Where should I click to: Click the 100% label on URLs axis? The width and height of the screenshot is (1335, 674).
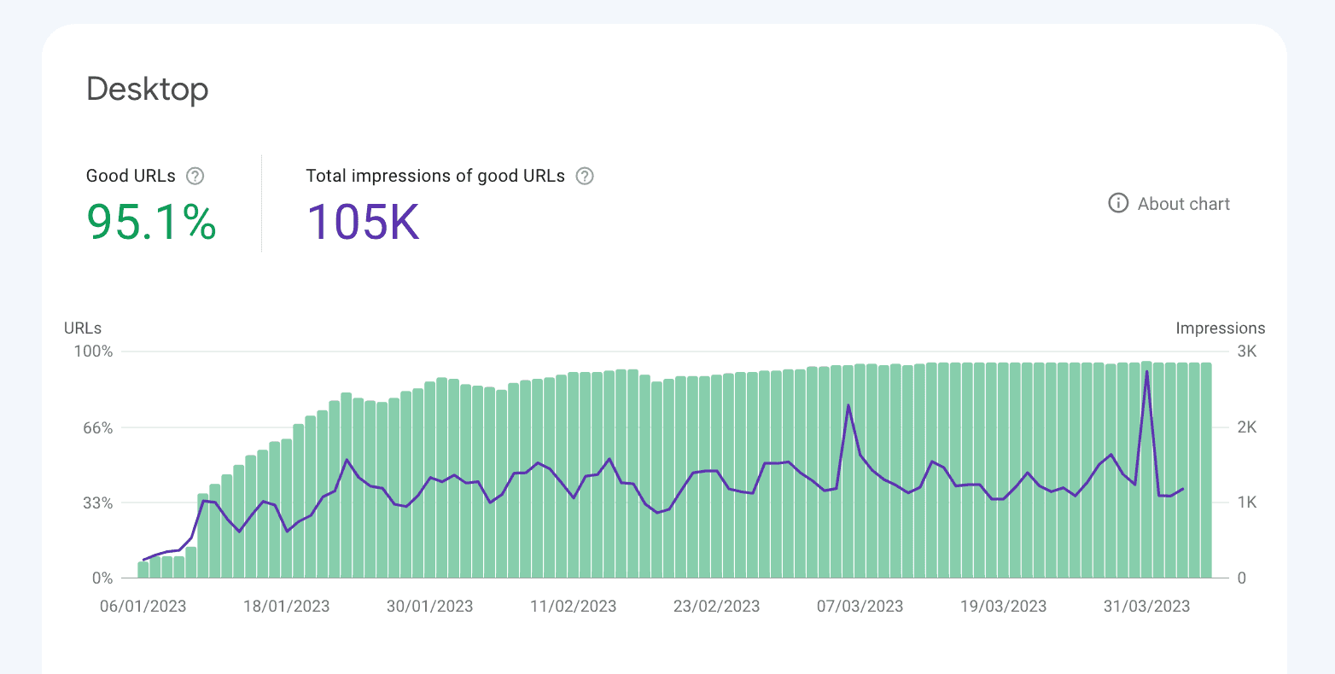(x=95, y=352)
